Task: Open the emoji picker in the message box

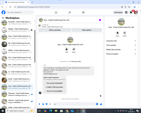Action: (97, 104)
